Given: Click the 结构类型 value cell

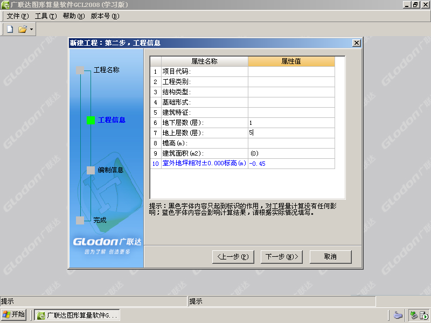Looking at the screenshot, I should point(291,92).
